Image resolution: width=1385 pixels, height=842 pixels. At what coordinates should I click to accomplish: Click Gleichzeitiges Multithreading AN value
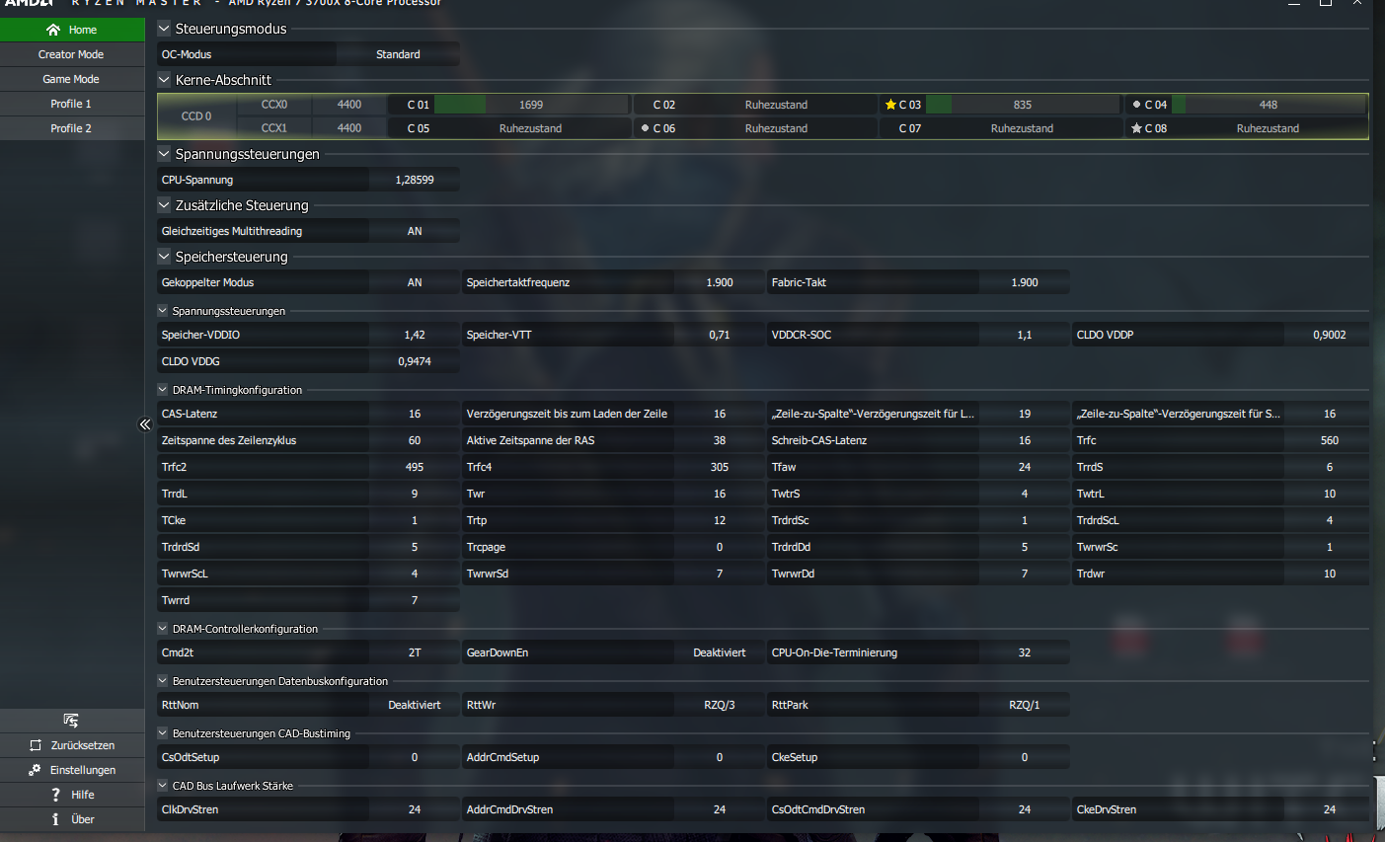(x=415, y=231)
